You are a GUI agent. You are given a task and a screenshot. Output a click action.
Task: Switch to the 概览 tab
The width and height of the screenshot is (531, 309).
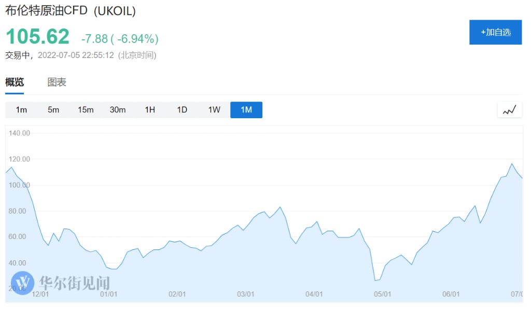[x=15, y=82]
